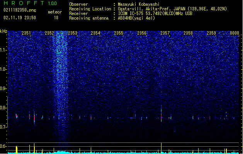The height and width of the screenshot is (154, 243).
Task: Select the ICOM IC-575 receiver text
Action: (155, 13)
